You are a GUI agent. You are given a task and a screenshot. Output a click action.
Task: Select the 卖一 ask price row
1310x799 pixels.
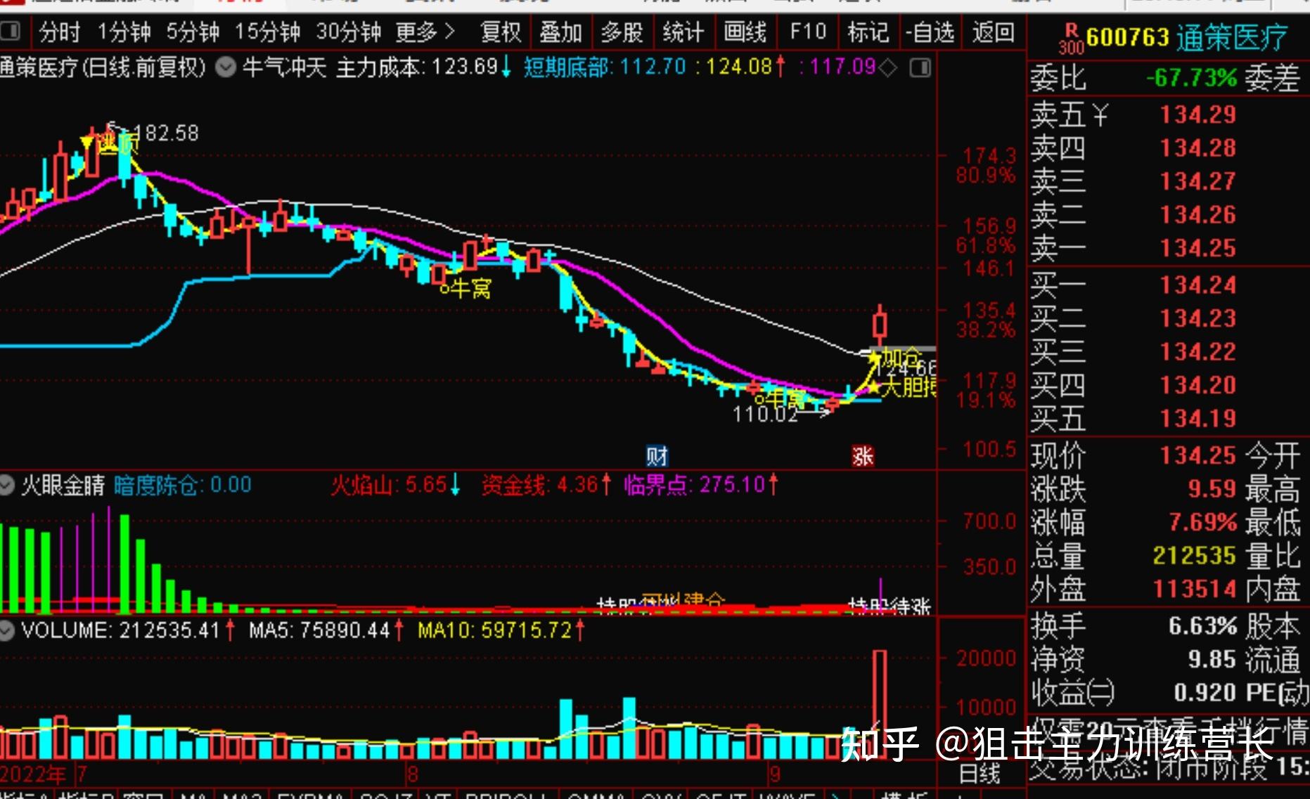click(1168, 248)
